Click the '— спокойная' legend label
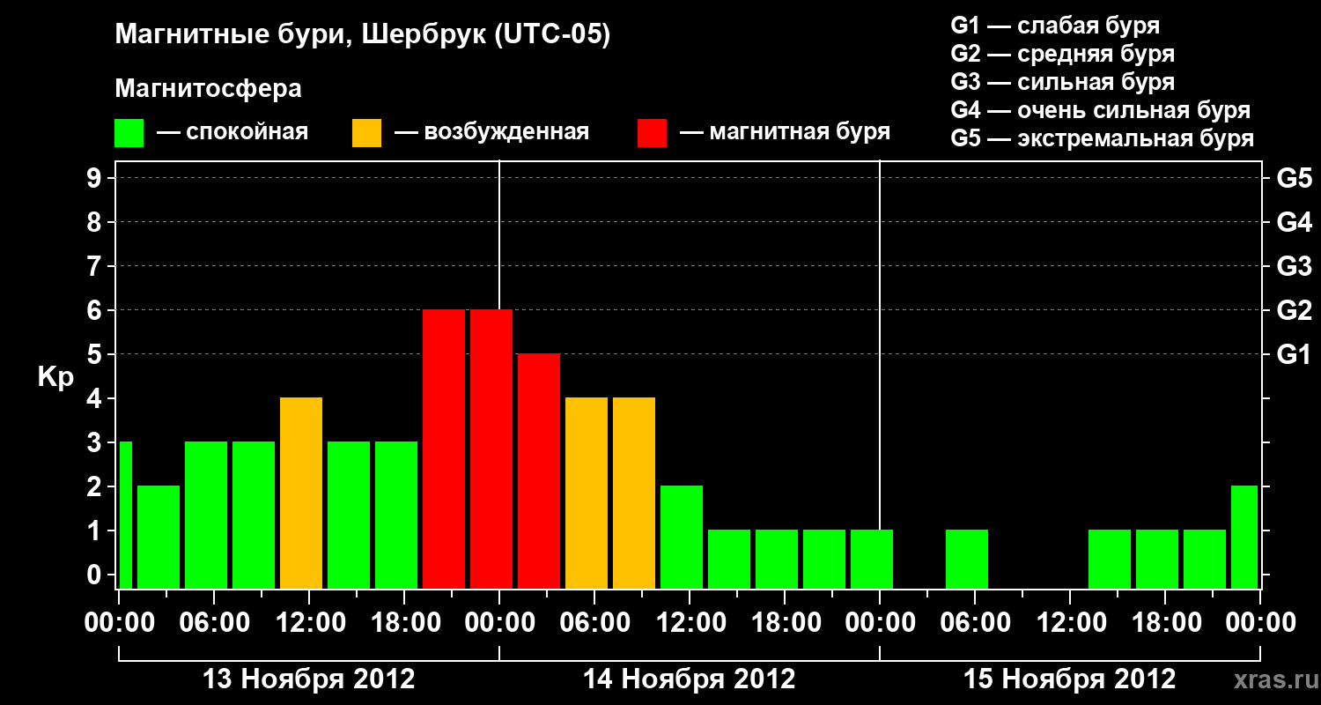The image size is (1321, 705). coord(232,133)
